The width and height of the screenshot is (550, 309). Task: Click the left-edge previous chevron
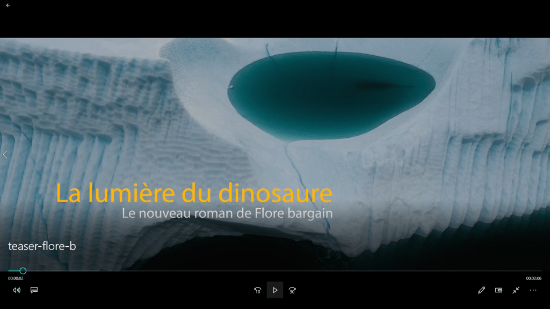(x=5, y=154)
